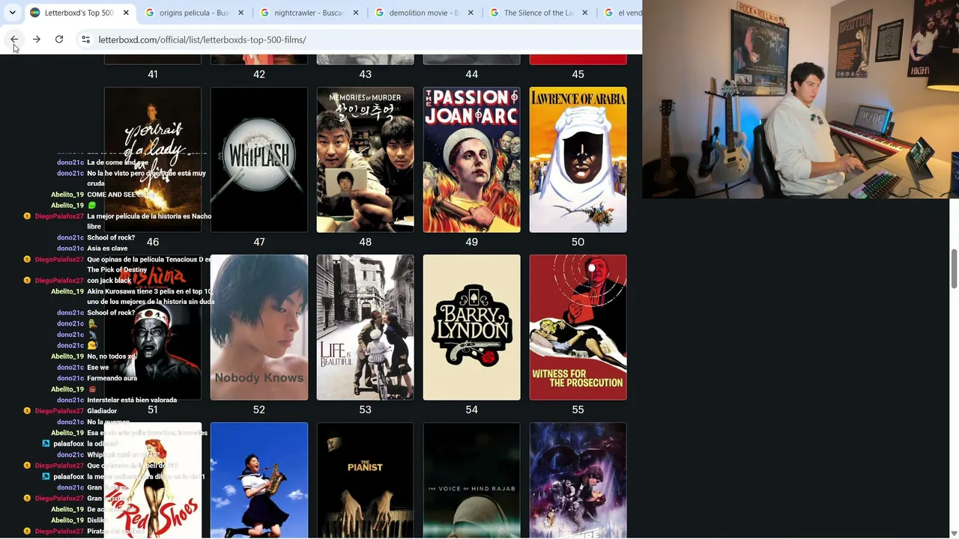Click chat message "Interstelar está bien valorada"
Image resolution: width=959 pixels, height=539 pixels.
click(132, 400)
